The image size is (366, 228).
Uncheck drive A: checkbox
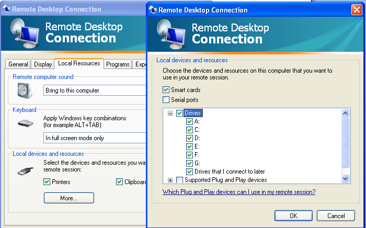189,122
